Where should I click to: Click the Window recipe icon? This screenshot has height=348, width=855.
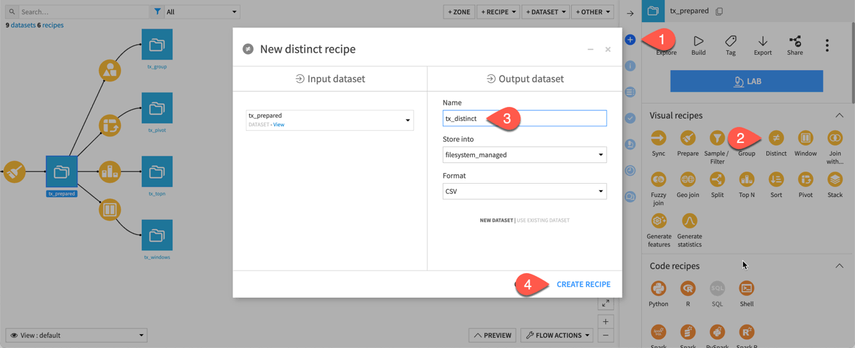tap(805, 138)
